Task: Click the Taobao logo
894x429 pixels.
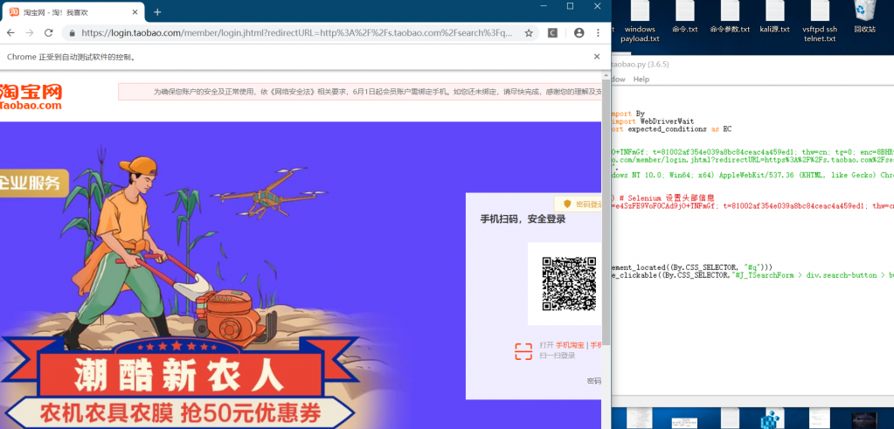Action: 31,96
